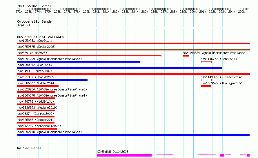Click the blue bar under nsv521387
Image resolution: width=258 pixels, height=158 pixels.
click(x=52, y=80)
